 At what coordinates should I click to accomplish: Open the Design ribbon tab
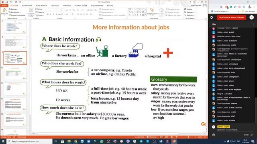pyautogui.click(x=41, y=6)
